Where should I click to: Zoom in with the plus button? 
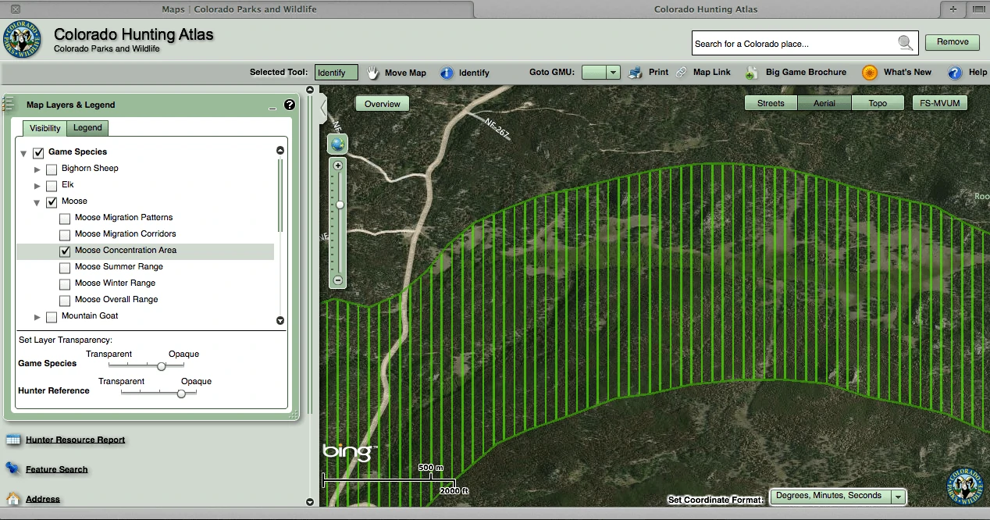(338, 166)
